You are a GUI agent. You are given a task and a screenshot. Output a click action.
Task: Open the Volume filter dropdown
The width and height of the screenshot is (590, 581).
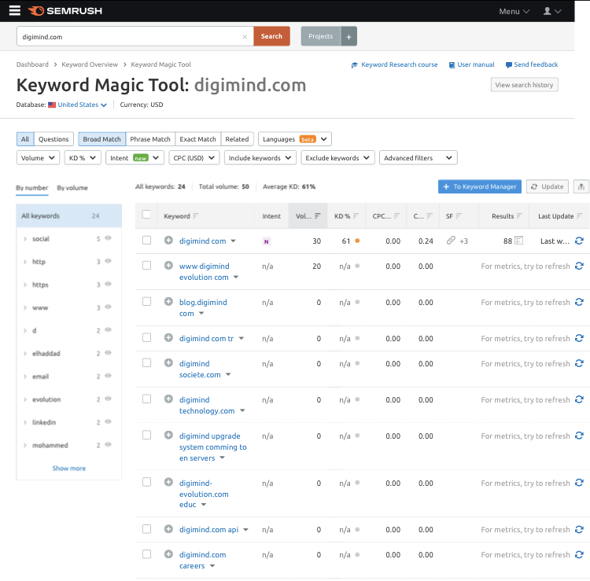38,158
